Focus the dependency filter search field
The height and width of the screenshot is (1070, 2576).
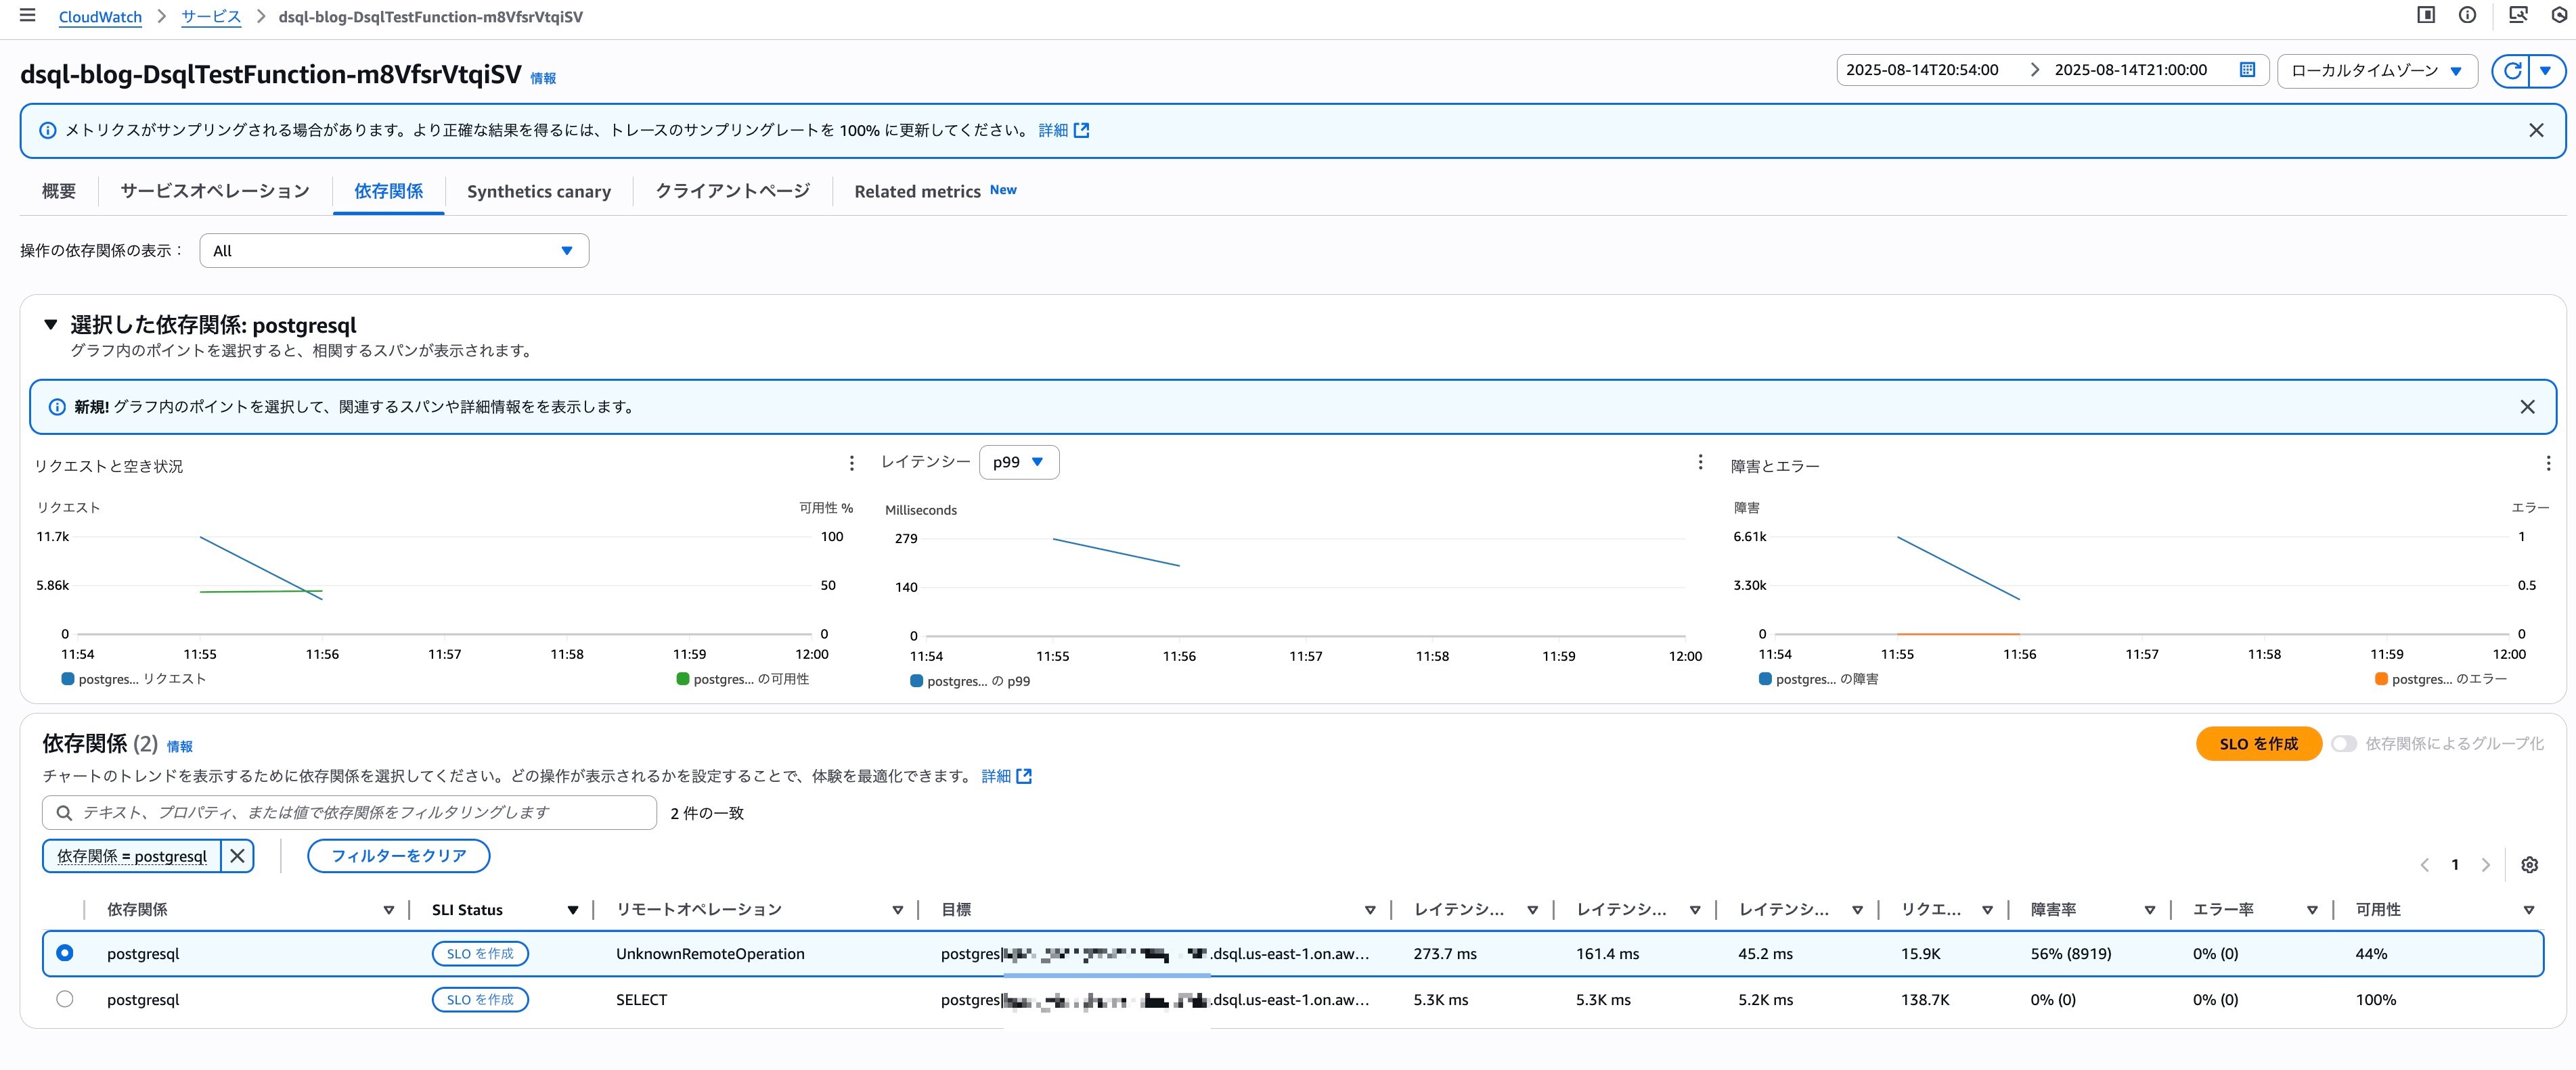(x=349, y=813)
